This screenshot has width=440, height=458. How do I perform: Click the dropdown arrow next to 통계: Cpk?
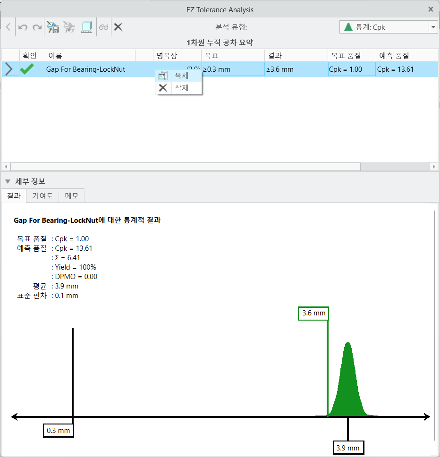click(x=433, y=27)
